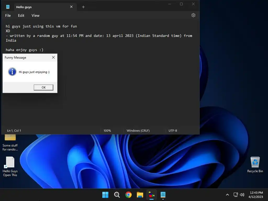This screenshot has height=201, width=268.
Task: Click OK in Funny Message dialog
Action: click(x=43, y=87)
